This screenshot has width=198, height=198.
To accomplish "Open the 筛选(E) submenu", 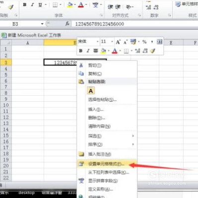I will click(x=107, y=136).
